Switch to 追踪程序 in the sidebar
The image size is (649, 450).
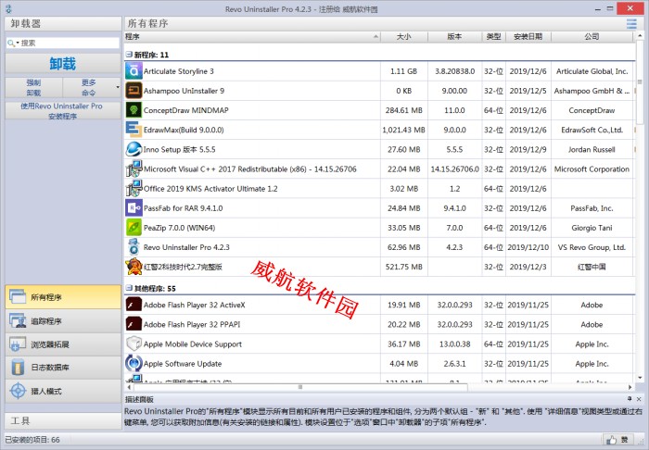(x=61, y=321)
